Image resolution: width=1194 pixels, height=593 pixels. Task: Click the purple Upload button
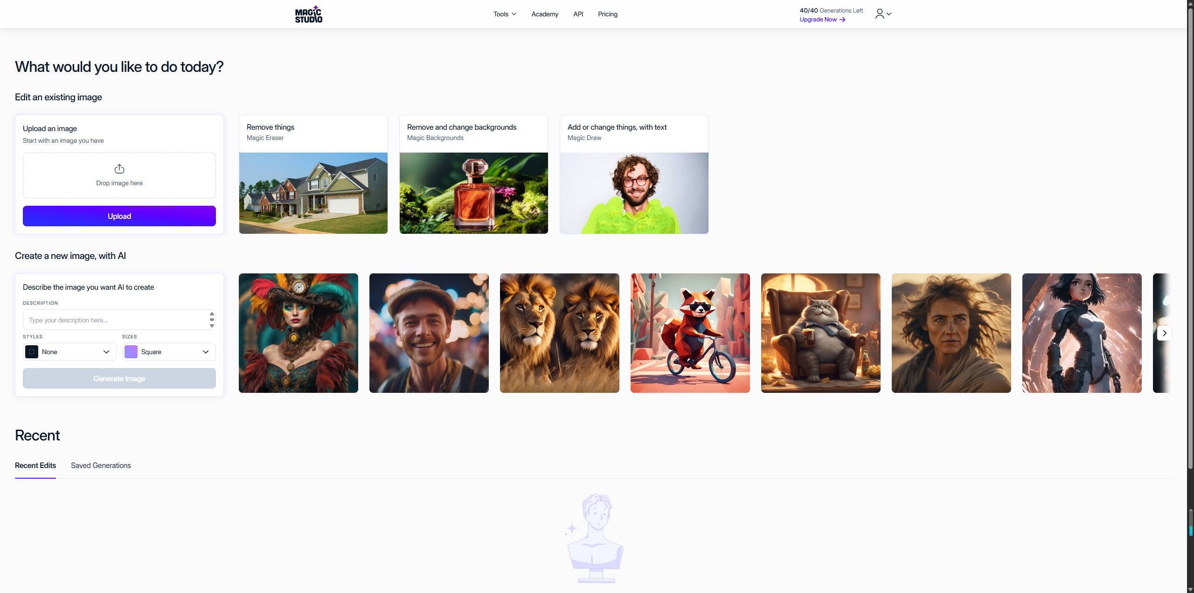pos(119,216)
